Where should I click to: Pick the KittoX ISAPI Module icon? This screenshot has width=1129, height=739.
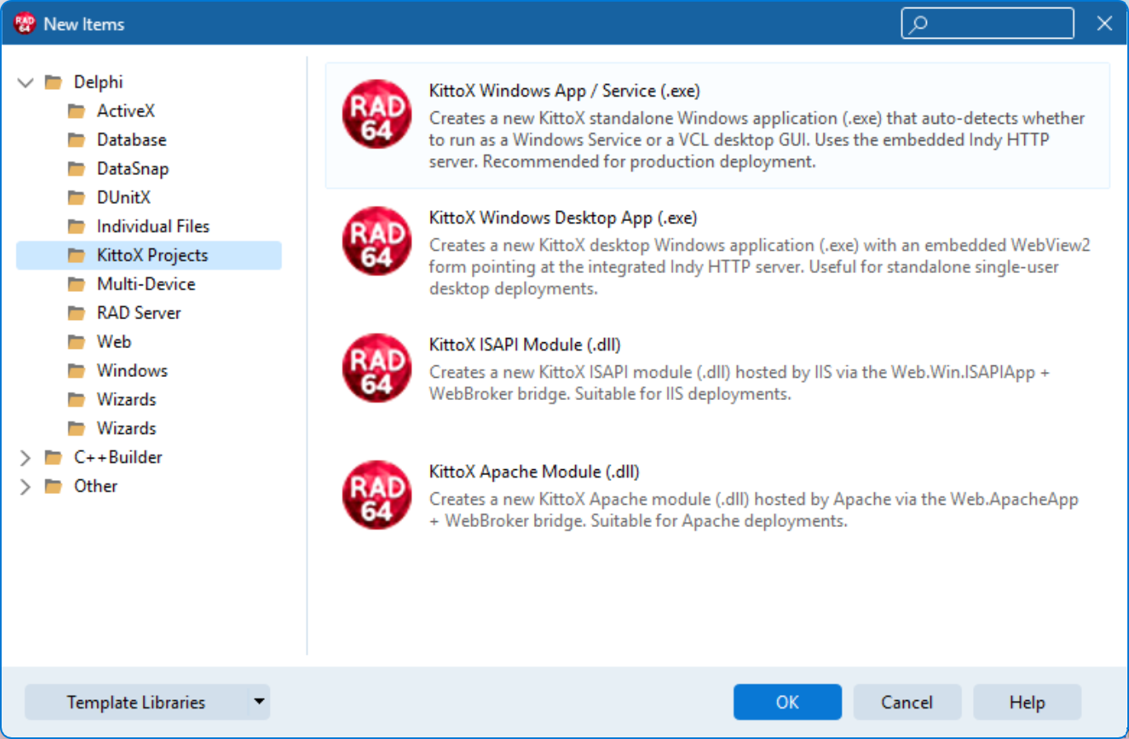coord(376,368)
